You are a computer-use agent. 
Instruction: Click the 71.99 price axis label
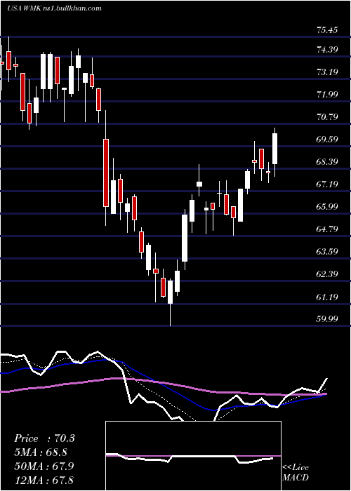click(x=327, y=94)
